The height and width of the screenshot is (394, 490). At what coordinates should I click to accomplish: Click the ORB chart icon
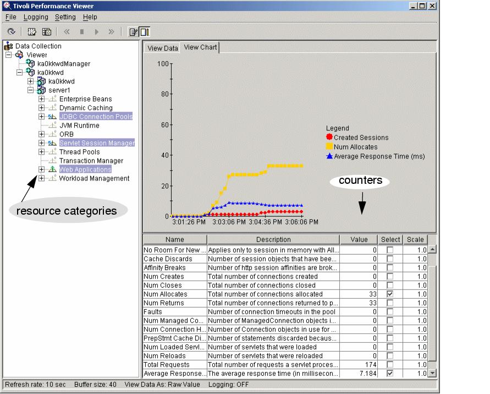[52, 134]
